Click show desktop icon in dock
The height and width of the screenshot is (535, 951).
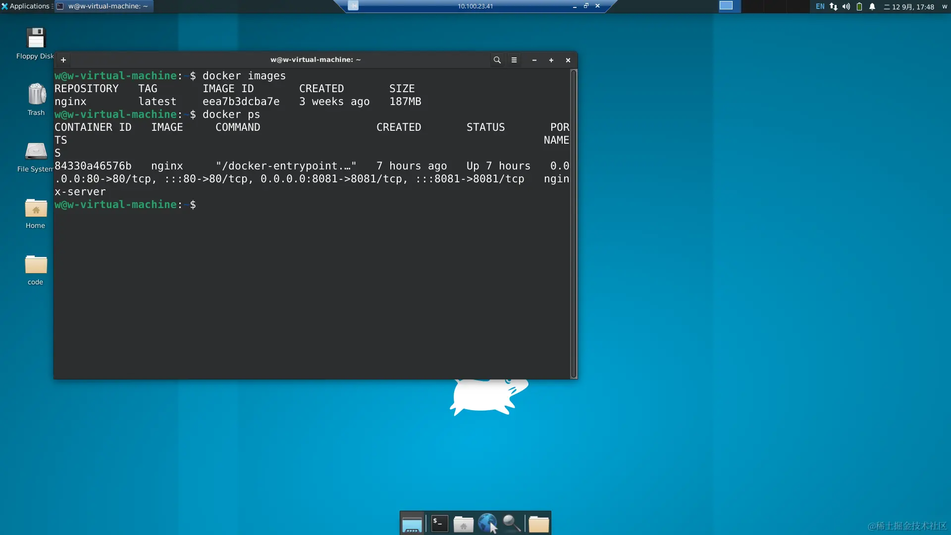(412, 524)
